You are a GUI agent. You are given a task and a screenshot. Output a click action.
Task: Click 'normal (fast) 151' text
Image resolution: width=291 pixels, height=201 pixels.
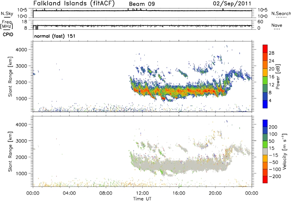click(55, 36)
